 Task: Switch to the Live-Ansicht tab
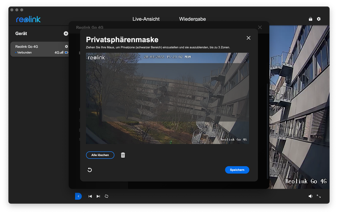(146, 19)
